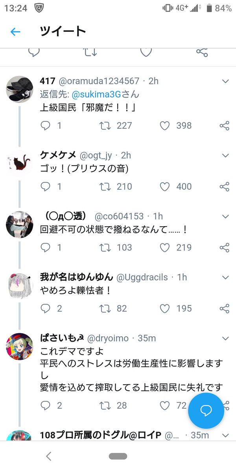Like 417's tweet with 398 likes
236x472 pixels.
coord(165,125)
